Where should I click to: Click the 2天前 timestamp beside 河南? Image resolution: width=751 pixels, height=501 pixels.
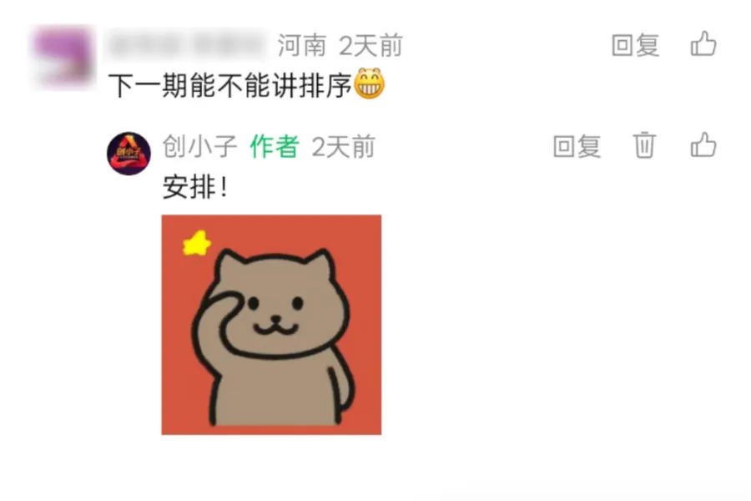click(x=370, y=46)
